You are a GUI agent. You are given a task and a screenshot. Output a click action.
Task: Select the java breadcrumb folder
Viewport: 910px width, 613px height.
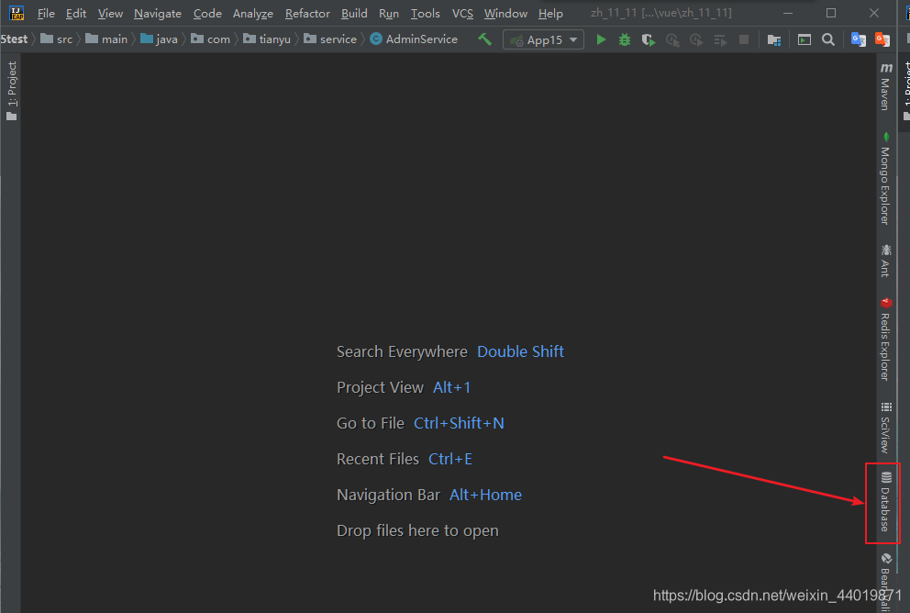point(160,39)
